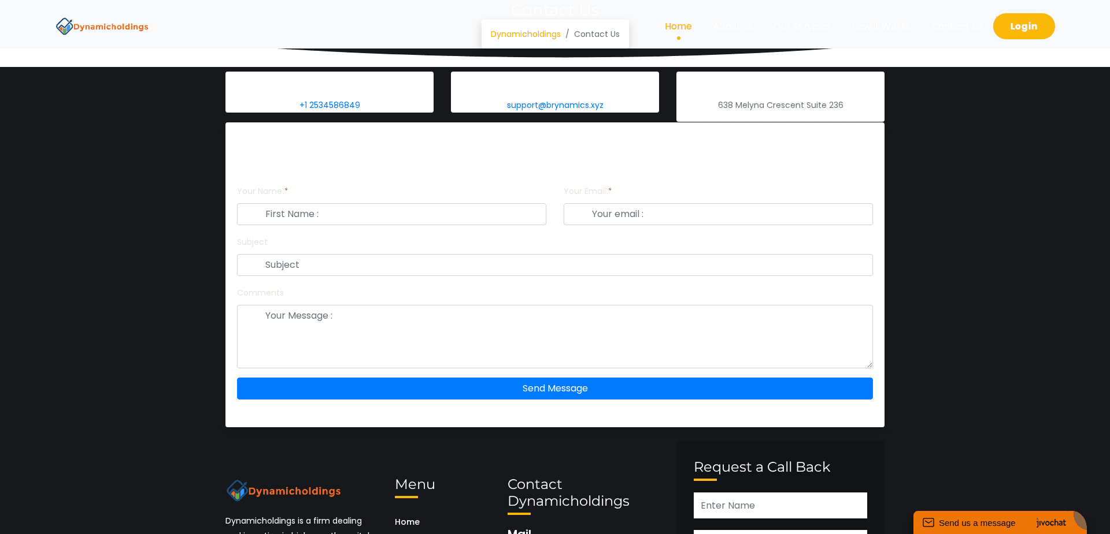The image size is (1110, 534).
Task: Select "Contact Us" in the navigation bar
Action: coord(957,26)
